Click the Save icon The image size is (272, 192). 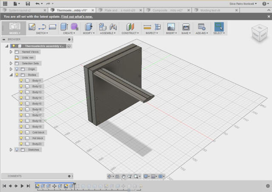28,4
